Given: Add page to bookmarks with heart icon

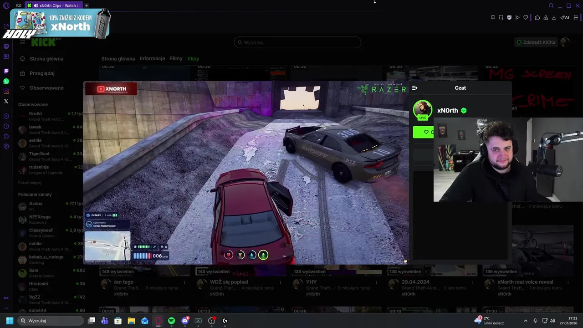Looking at the screenshot, I should pyautogui.click(x=526, y=18).
